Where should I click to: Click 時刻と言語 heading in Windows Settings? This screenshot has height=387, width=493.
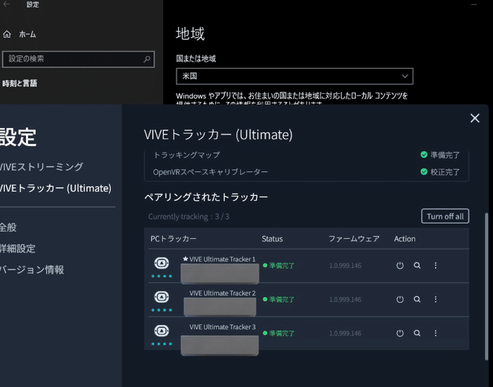click(x=20, y=83)
